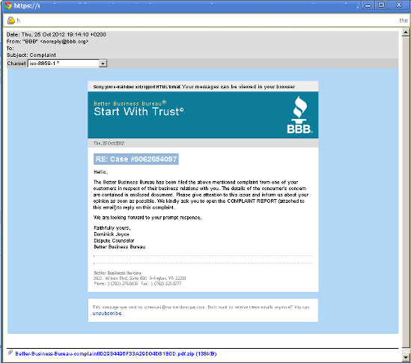
Task: Click the Chrome icon in title bar
Action: pyautogui.click(x=8, y=6)
